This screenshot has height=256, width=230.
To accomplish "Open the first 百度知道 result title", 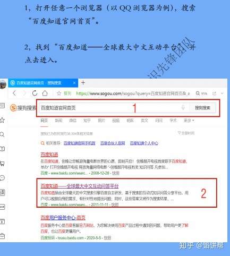I will [49, 155].
